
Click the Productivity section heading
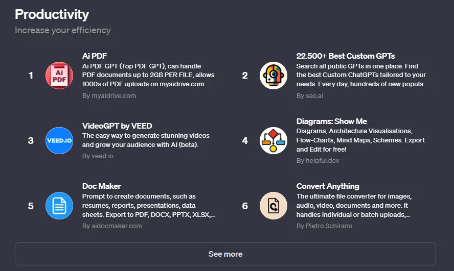click(52, 14)
